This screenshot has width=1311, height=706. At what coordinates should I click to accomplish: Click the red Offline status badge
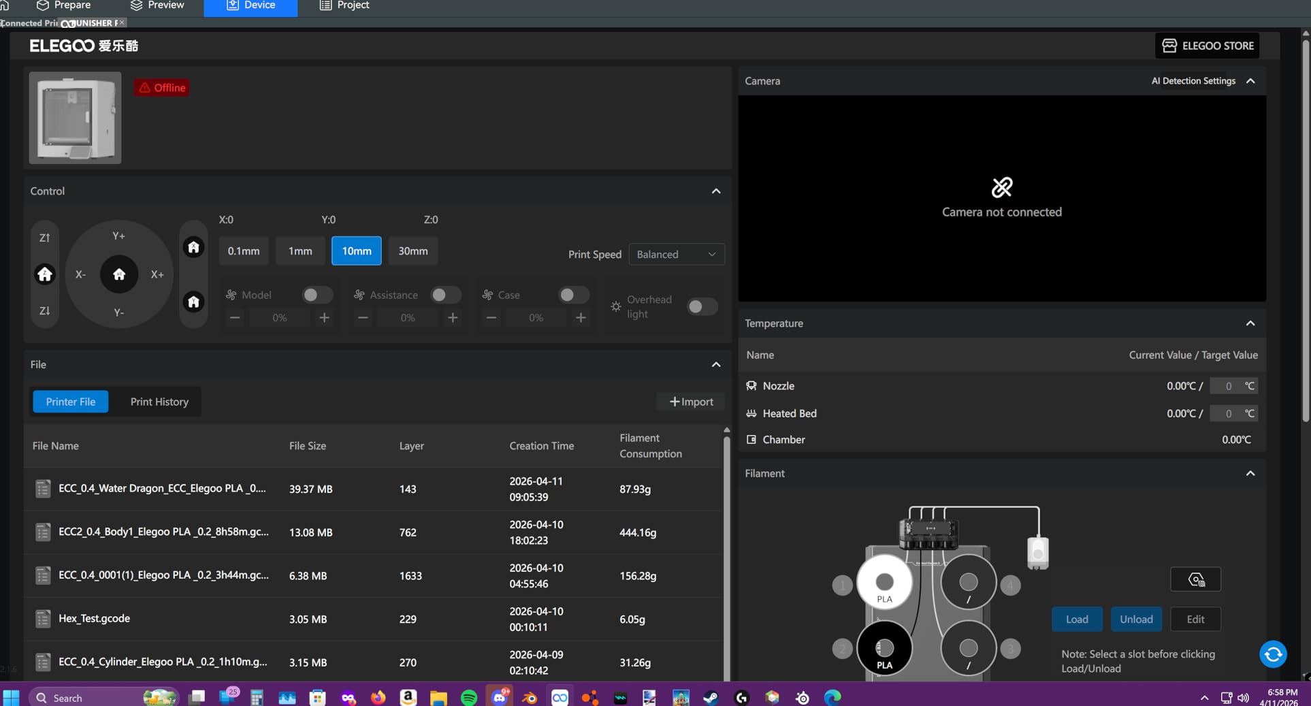pyautogui.click(x=162, y=88)
